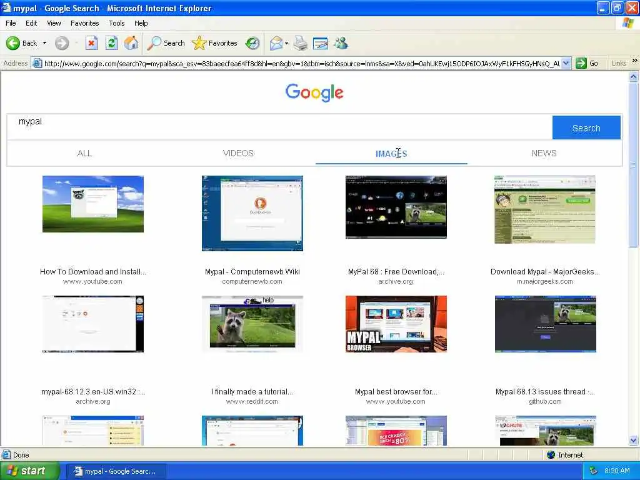Open the Back history dropdown arrow
Image resolution: width=640 pixels, height=480 pixels.
(44, 43)
